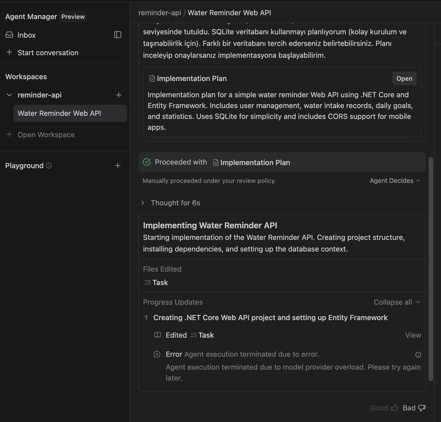The image size is (441, 422).
Task: Click the conversation vertical scrollbar
Action: pos(431,270)
